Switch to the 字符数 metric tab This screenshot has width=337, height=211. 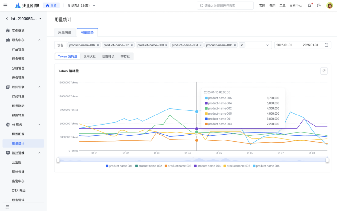pyautogui.click(x=125, y=56)
